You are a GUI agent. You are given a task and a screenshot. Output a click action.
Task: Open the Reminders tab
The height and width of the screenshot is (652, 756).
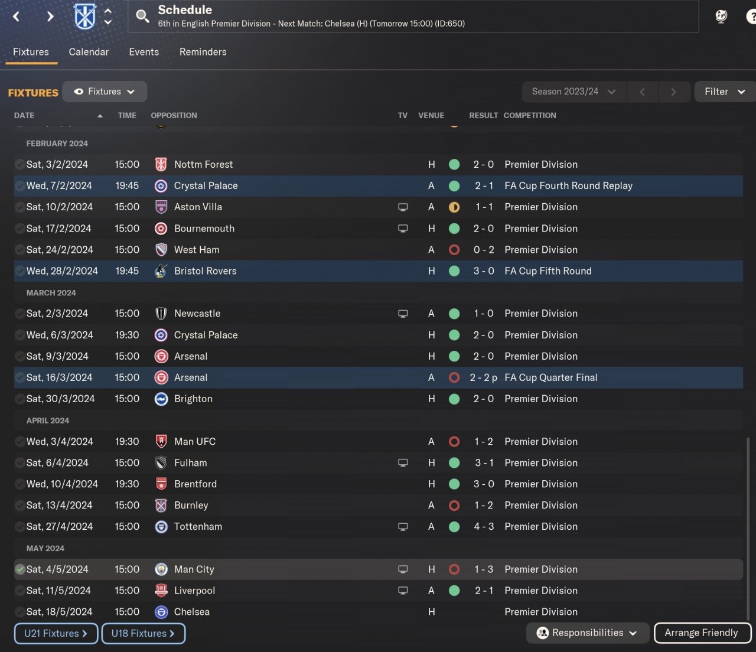pyautogui.click(x=203, y=52)
